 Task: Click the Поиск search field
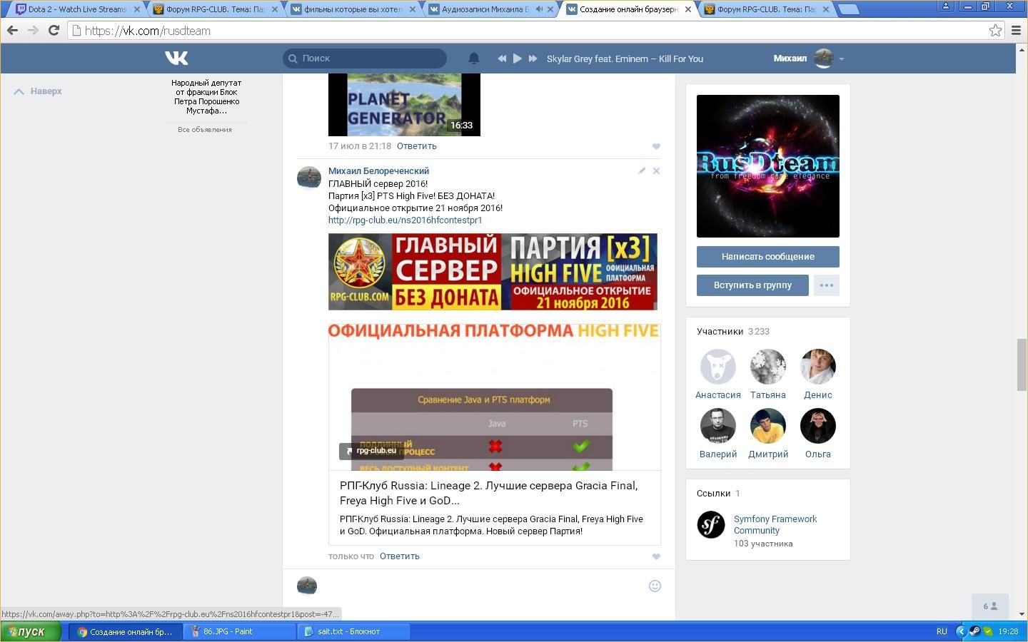click(x=368, y=58)
